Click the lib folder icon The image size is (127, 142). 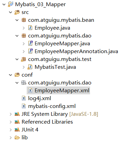17,138
